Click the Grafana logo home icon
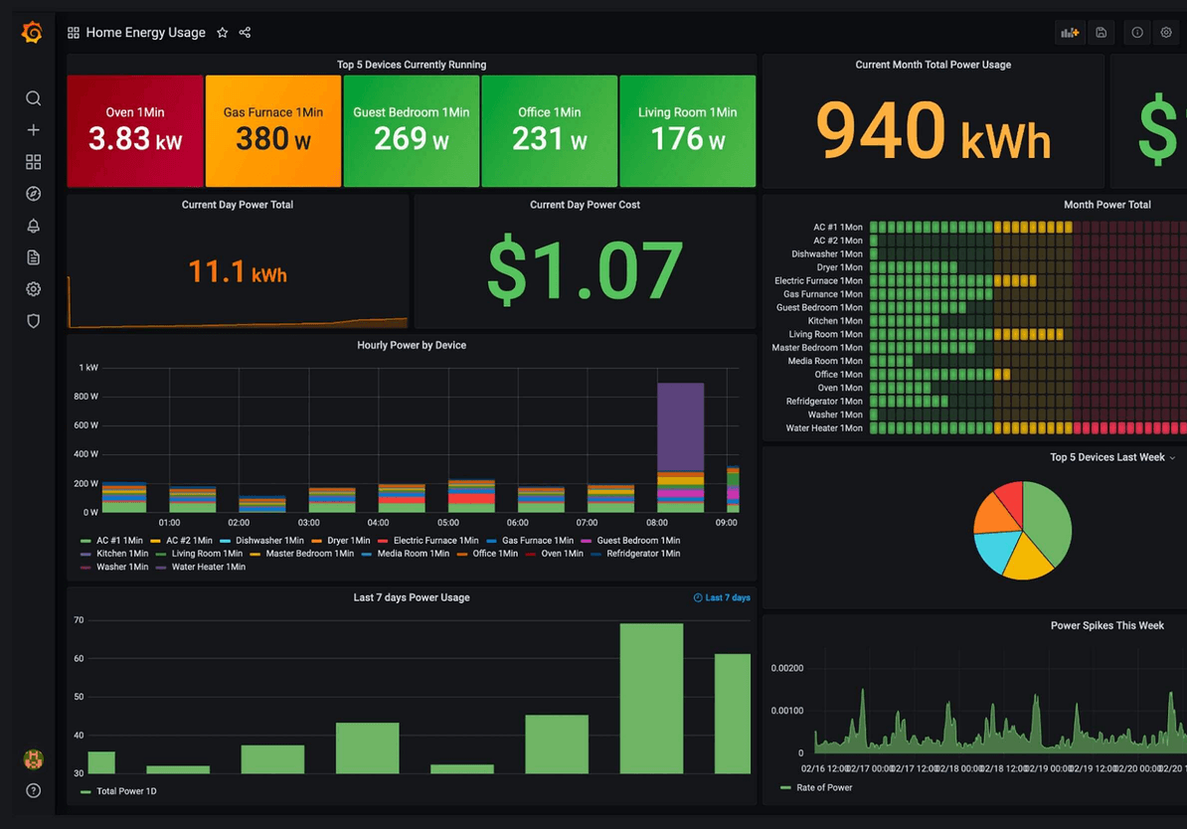The width and height of the screenshot is (1187, 829). (32, 33)
